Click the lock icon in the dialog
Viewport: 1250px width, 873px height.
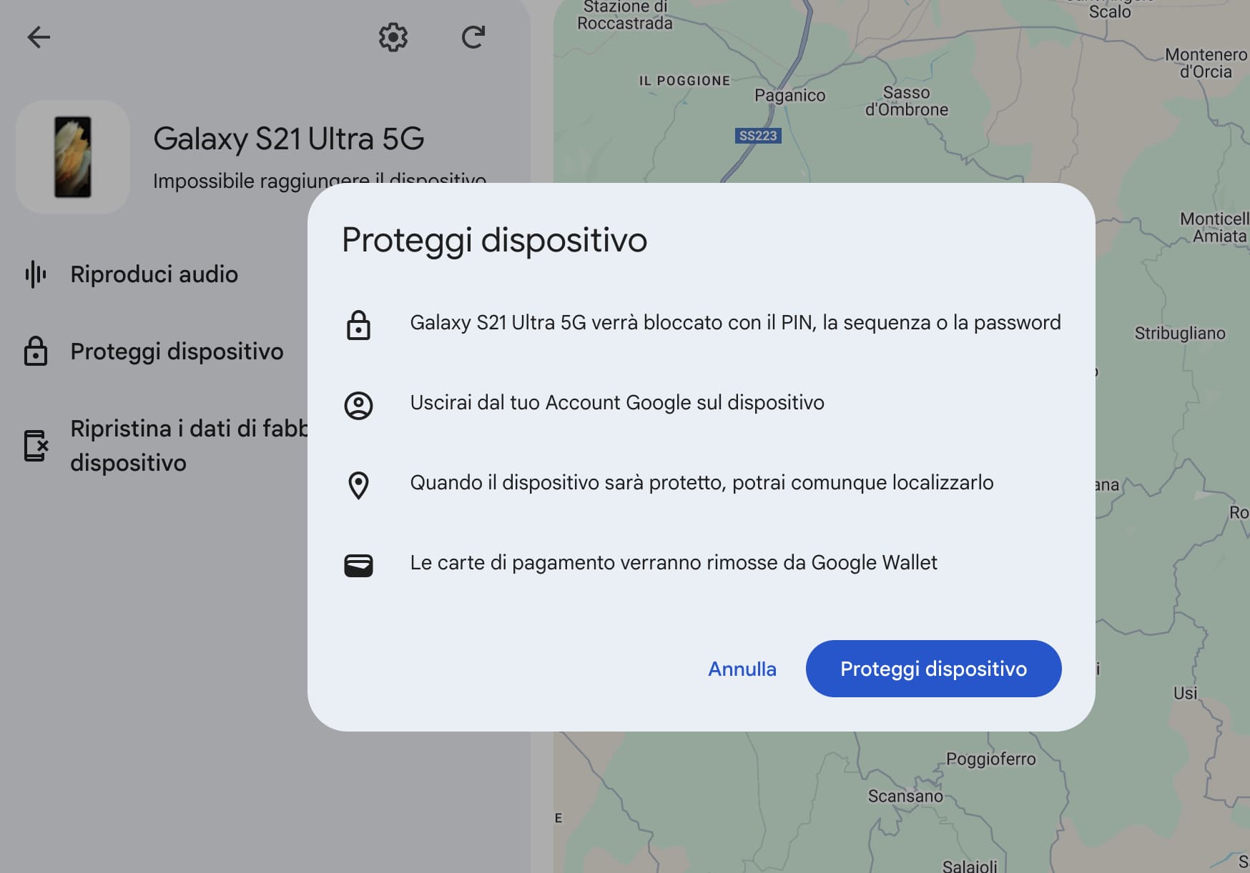[x=358, y=325]
